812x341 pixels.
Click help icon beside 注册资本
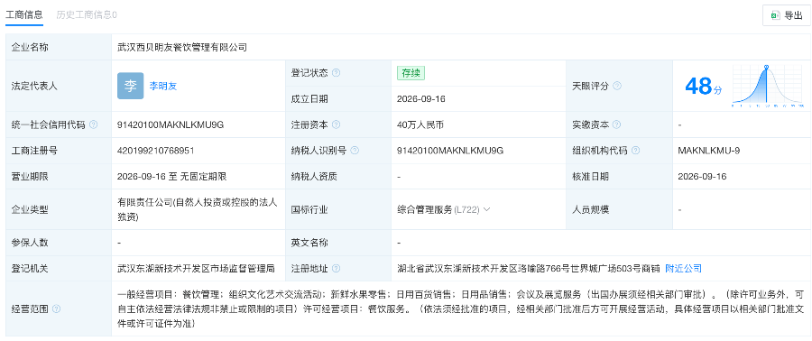[x=337, y=124]
